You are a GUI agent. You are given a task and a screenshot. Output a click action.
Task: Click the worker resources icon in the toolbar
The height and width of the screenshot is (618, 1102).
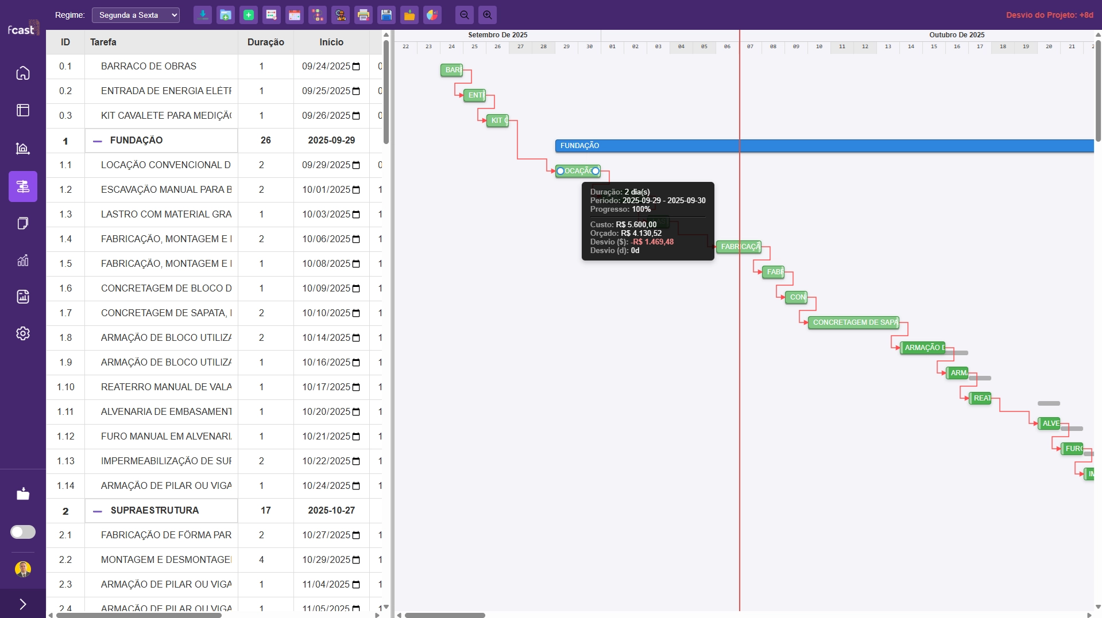coord(341,15)
